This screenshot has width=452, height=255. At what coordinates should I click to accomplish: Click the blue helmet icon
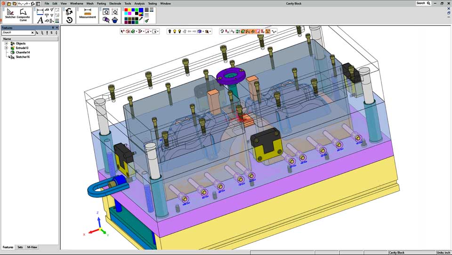115,20
